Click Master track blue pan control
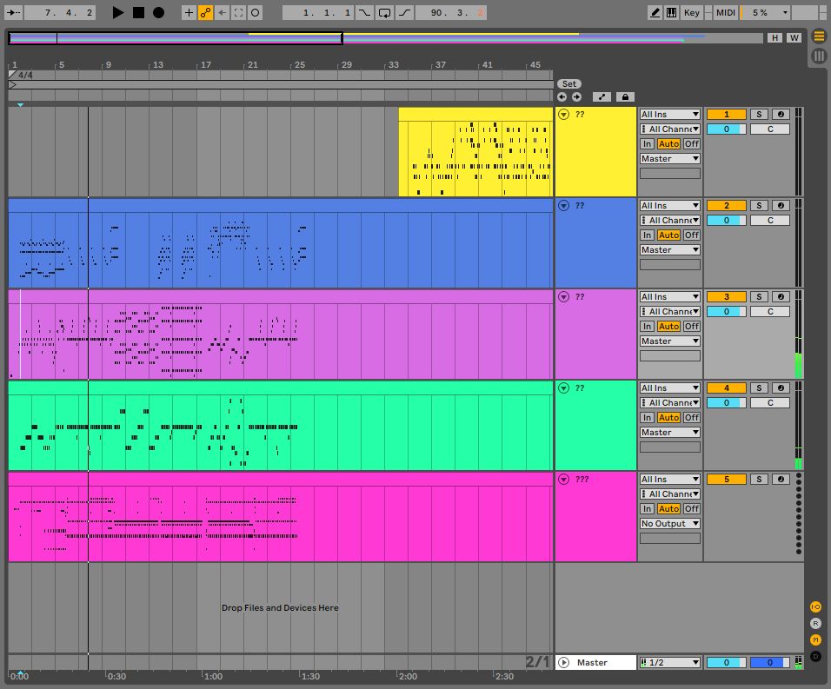The image size is (831, 689). (x=769, y=663)
